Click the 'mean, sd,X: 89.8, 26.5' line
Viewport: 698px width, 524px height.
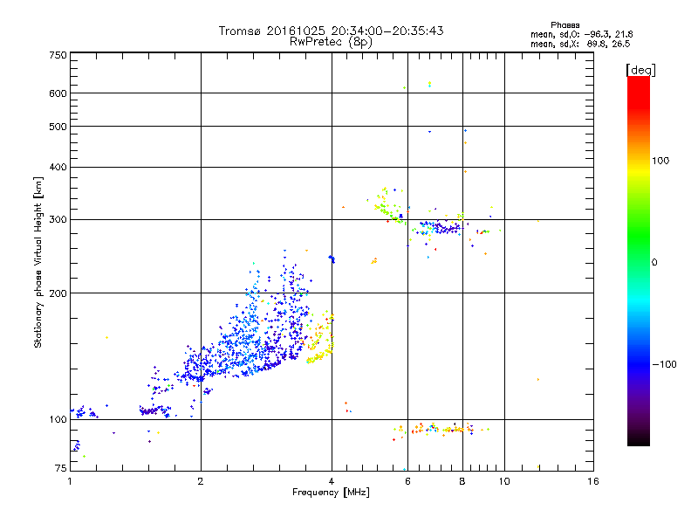tap(580, 44)
